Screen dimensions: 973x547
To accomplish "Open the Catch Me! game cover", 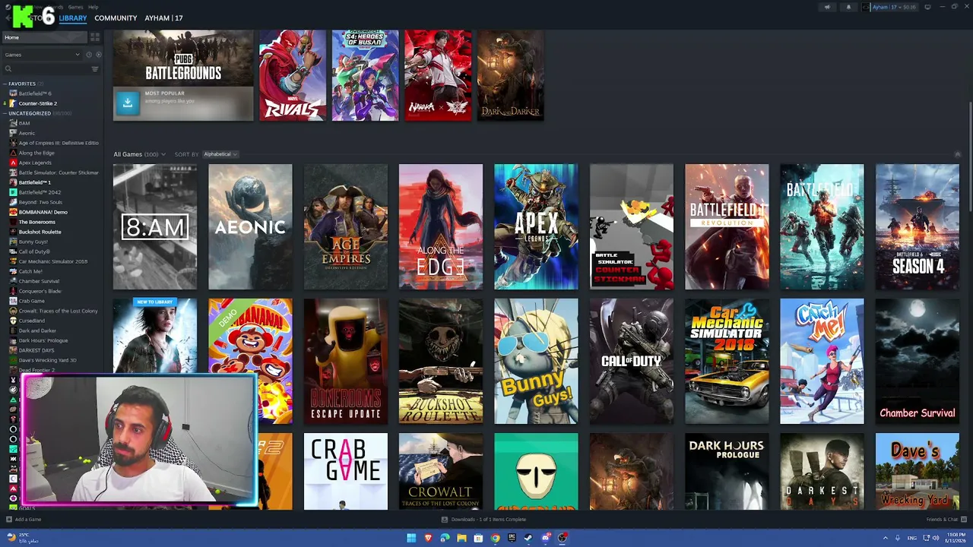I will (822, 361).
